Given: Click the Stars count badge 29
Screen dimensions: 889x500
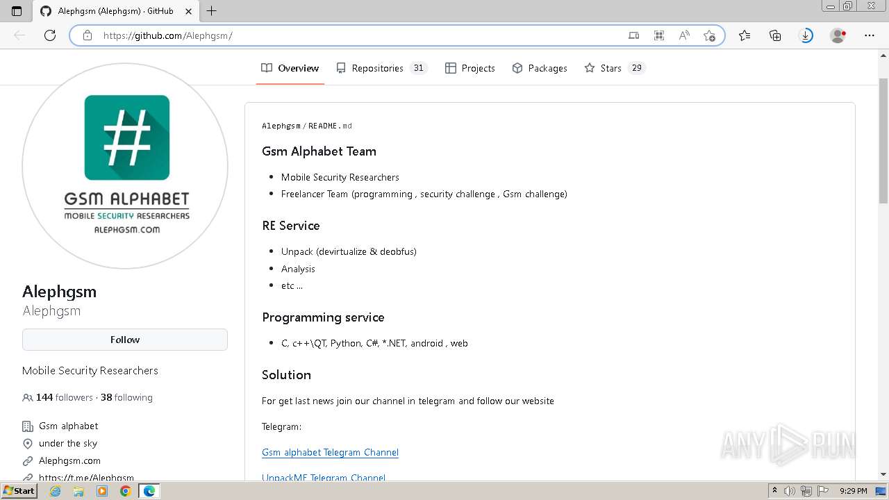Looking at the screenshot, I should [x=636, y=68].
